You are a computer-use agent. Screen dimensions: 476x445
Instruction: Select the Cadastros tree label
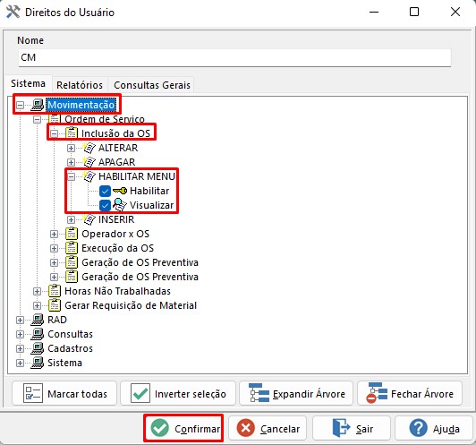(70, 348)
